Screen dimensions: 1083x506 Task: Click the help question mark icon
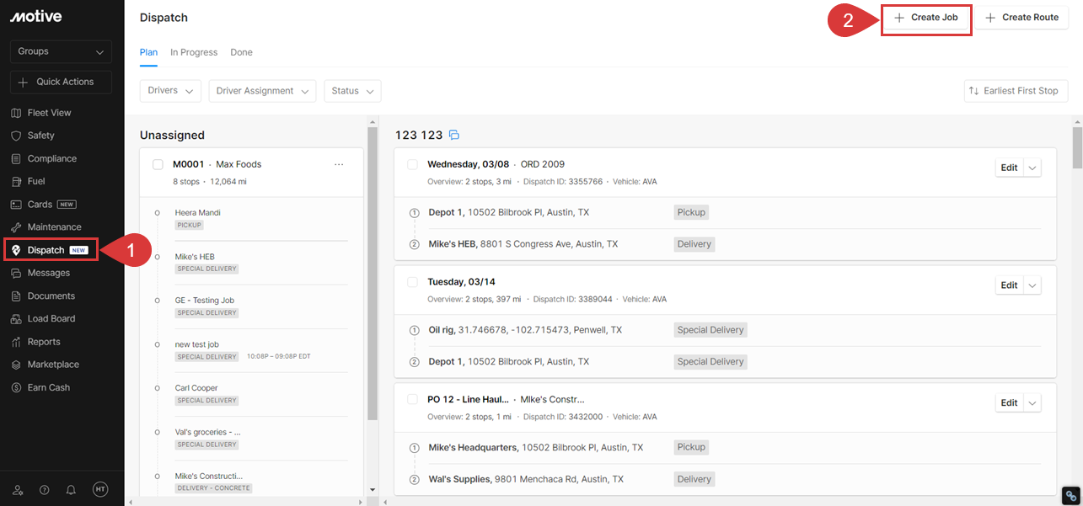45,489
